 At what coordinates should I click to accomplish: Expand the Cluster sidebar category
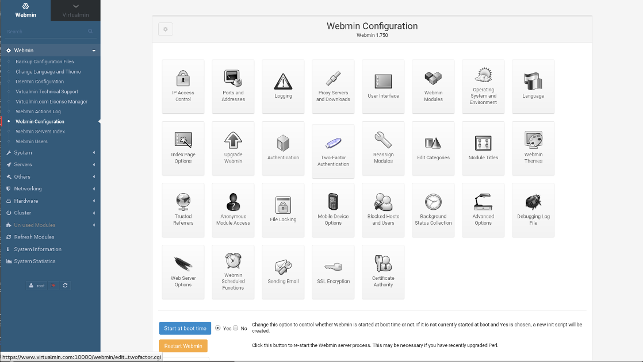click(x=50, y=213)
